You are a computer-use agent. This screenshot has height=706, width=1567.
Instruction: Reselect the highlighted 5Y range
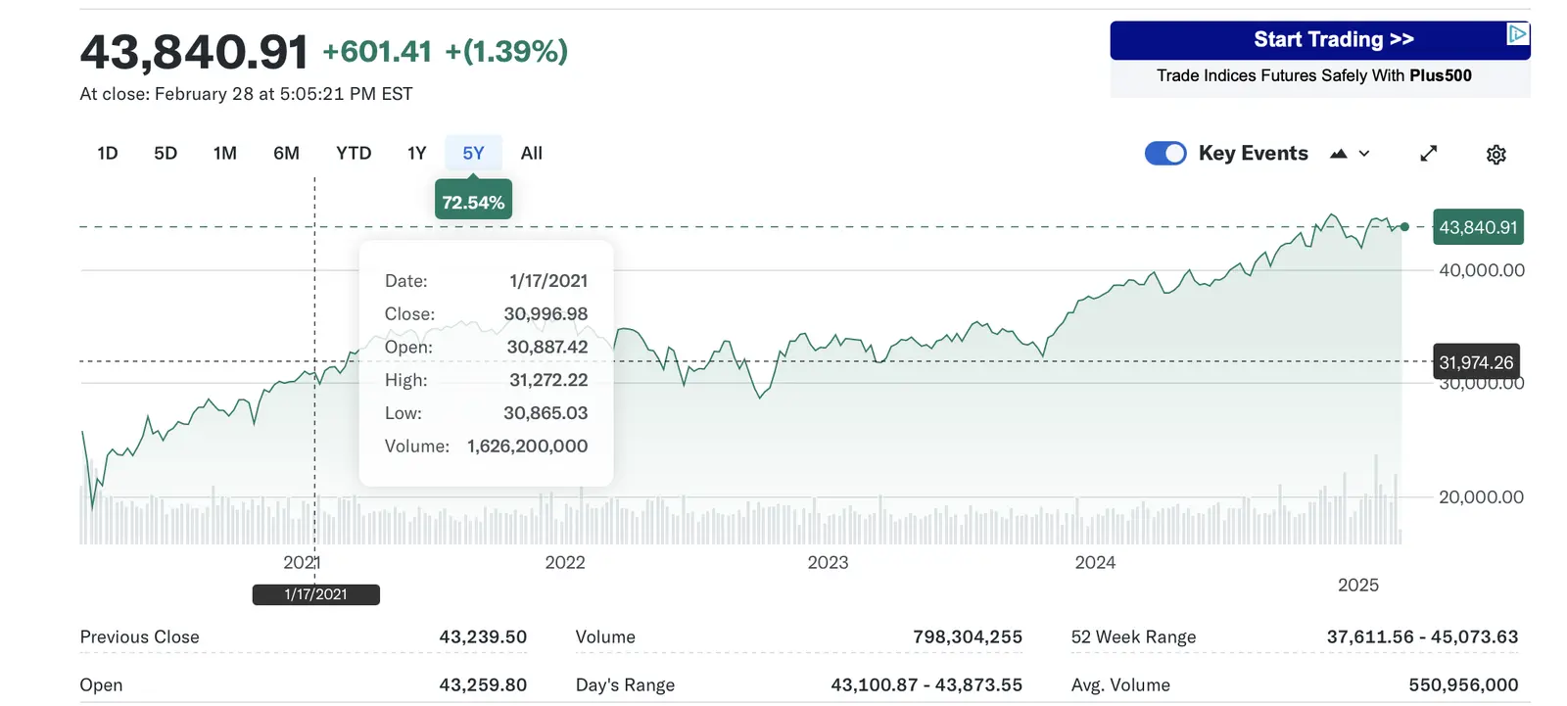click(473, 153)
